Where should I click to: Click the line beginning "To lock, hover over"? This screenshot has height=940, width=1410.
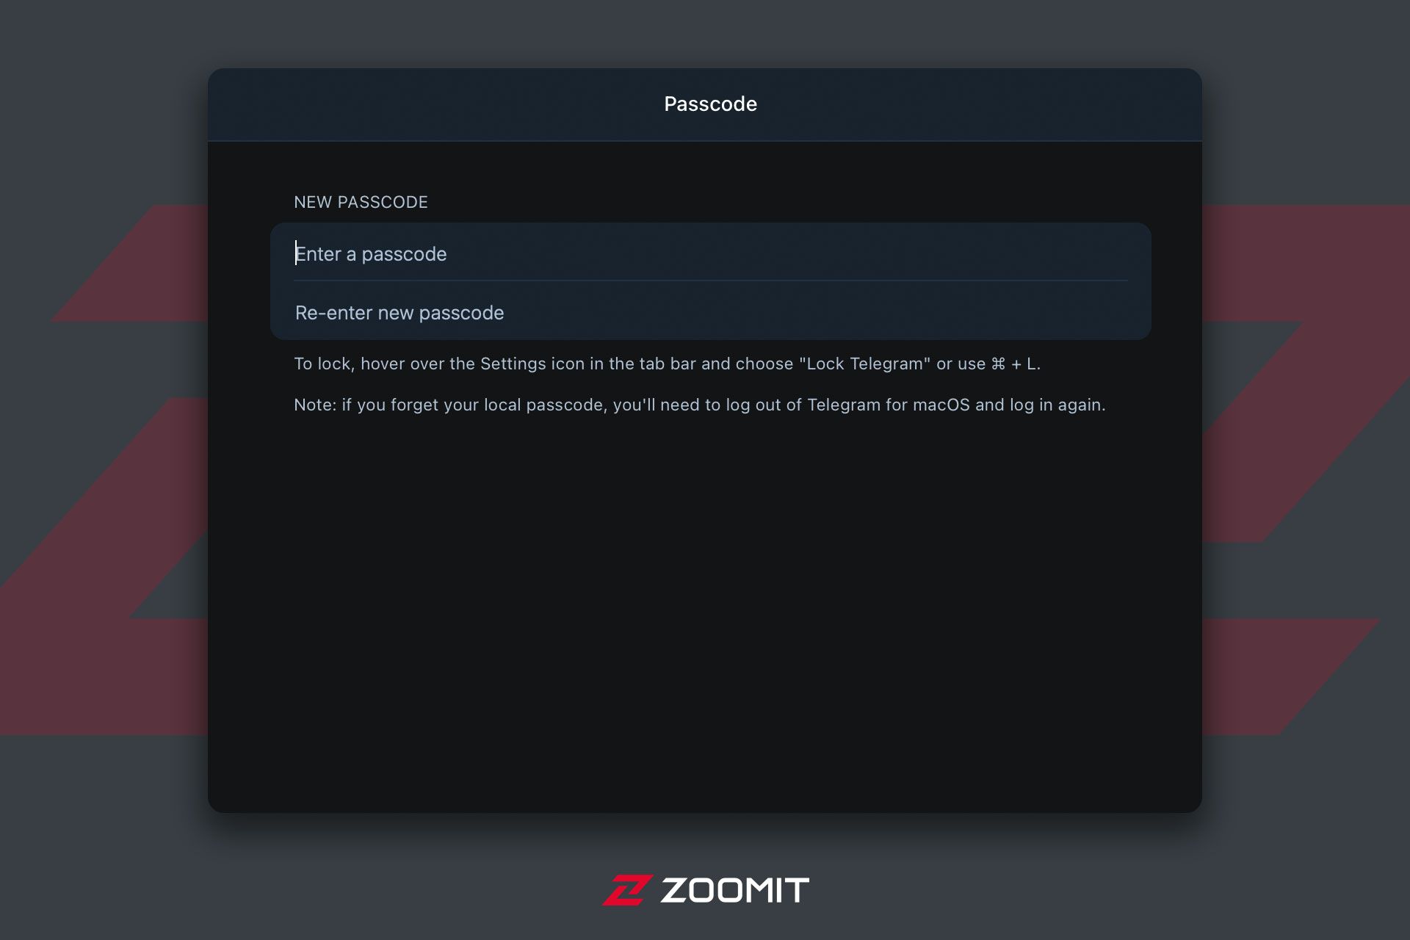tap(667, 364)
